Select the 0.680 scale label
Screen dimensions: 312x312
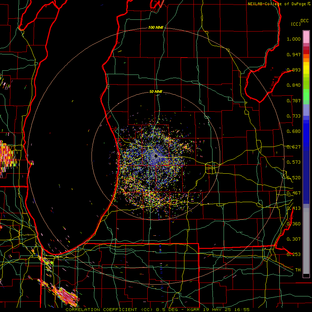click(x=294, y=131)
